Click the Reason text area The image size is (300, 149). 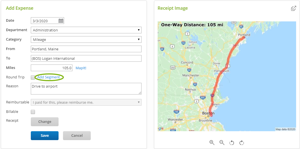tap(86, 89)
